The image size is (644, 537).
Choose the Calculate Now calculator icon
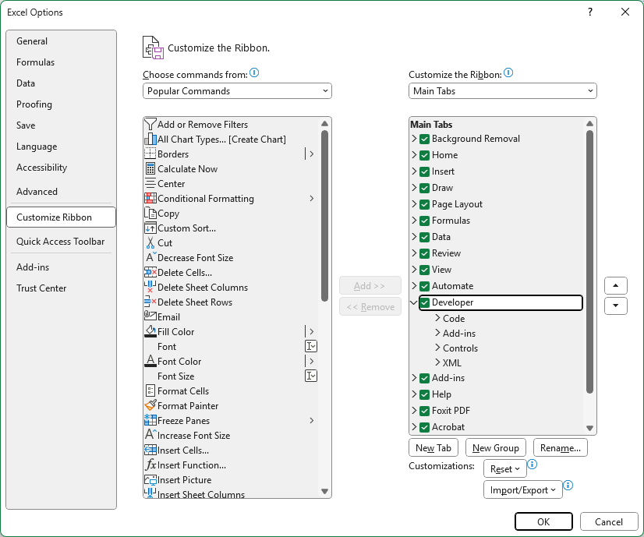[150, 168]
